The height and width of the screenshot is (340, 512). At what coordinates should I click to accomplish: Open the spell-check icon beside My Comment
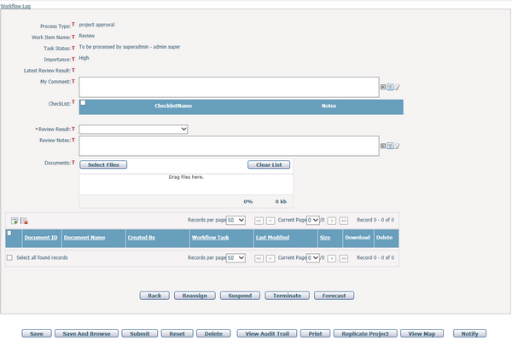[390, 87]
